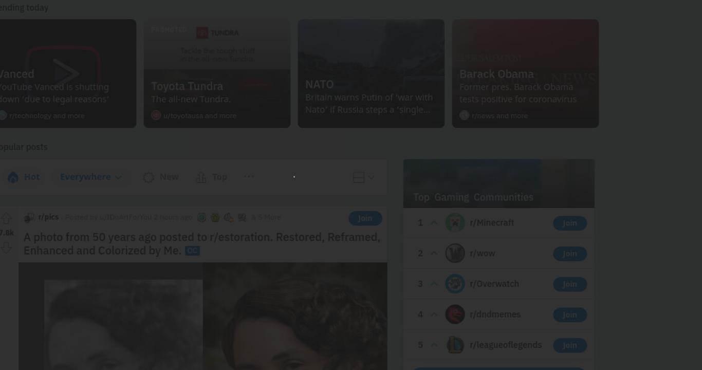This screenshot has width=702, height=370.
Task: Click the r/news community icon
Action: click(464, 115)
